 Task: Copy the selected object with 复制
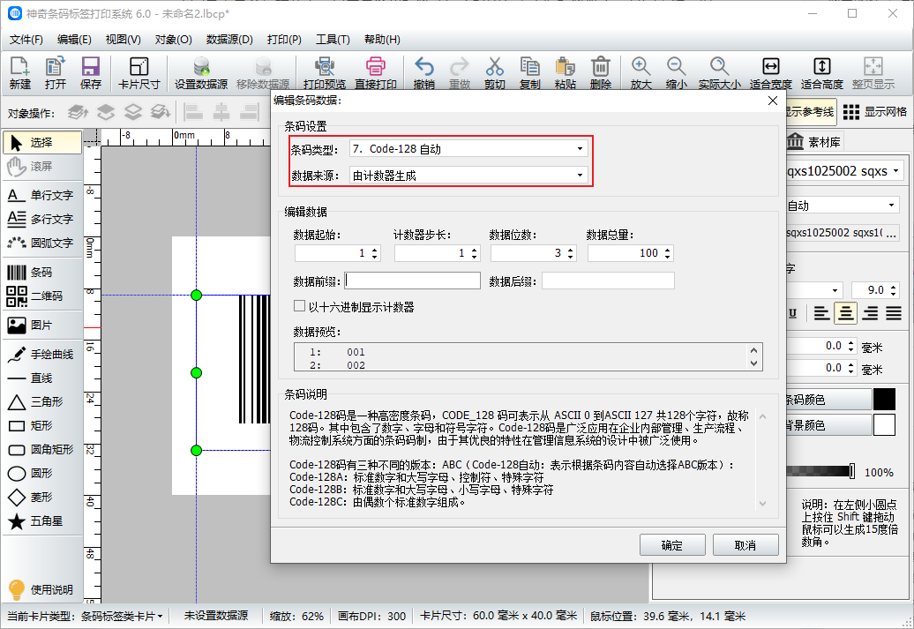click(530, 73)
